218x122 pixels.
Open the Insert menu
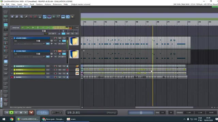pos(19,4)
